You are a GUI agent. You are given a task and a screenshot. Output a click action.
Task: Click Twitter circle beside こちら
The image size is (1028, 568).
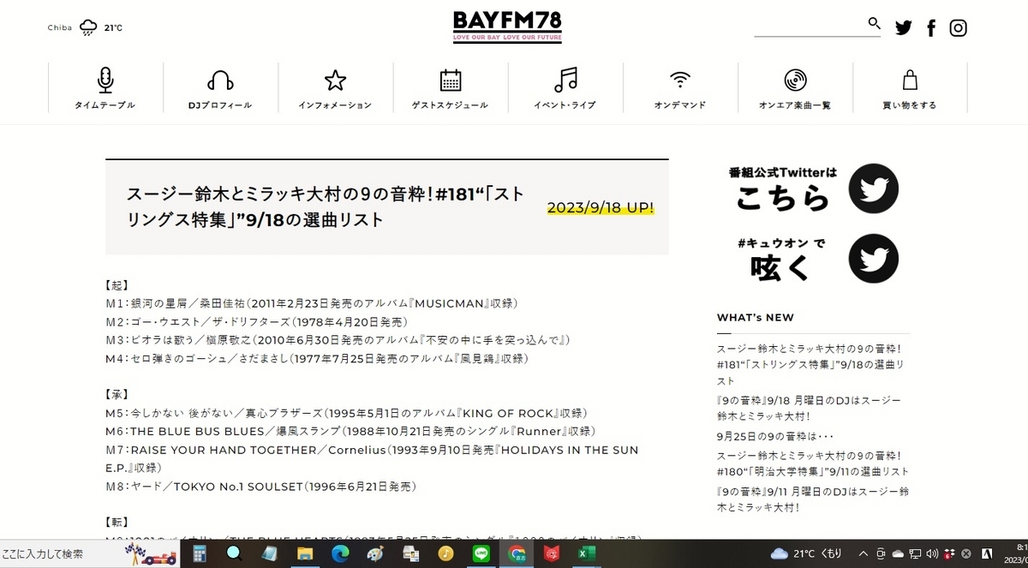tap(873, 188)
